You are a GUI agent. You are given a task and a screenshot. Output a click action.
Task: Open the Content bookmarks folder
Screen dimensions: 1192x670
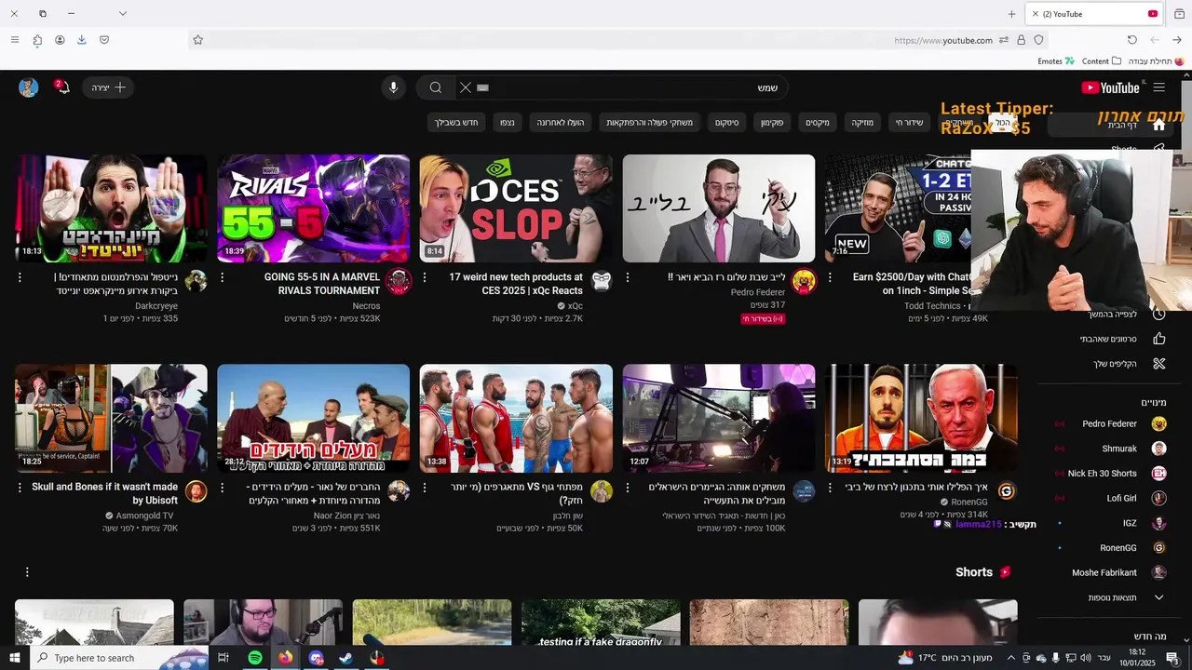[1102, 61]
